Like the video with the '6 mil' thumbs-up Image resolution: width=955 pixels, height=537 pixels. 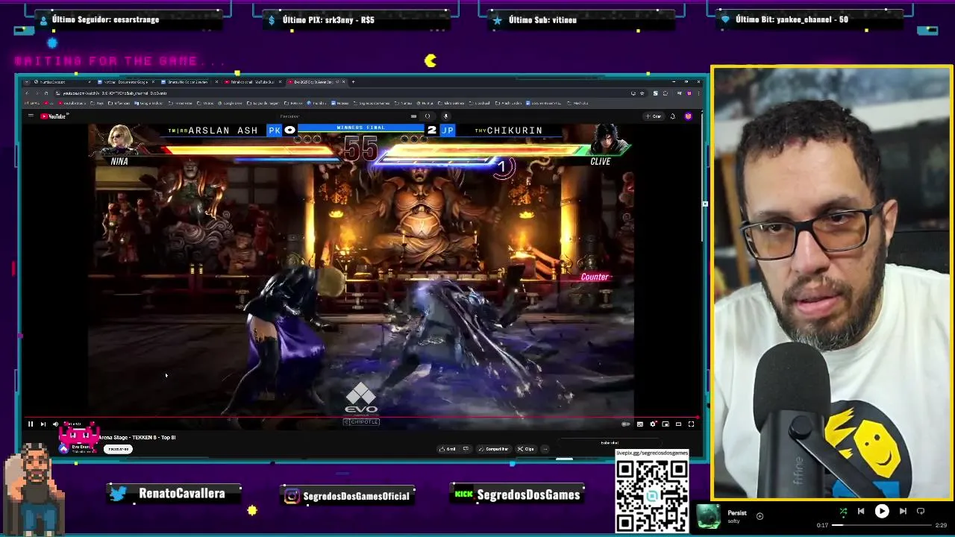(x=448, y=449)
